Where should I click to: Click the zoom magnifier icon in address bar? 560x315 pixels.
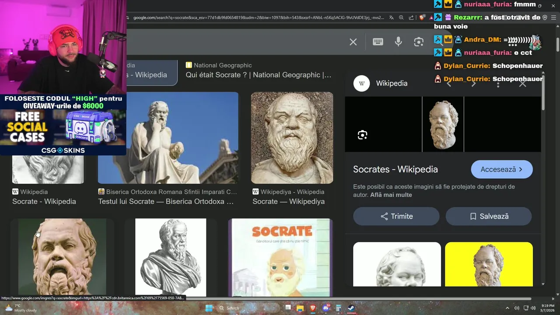point(401,17)
